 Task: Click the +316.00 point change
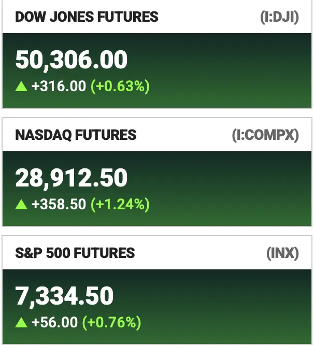coord(59,86)
